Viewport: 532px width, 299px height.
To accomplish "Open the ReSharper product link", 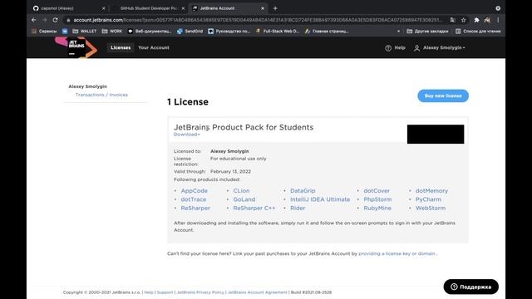I will coord(195,208).
